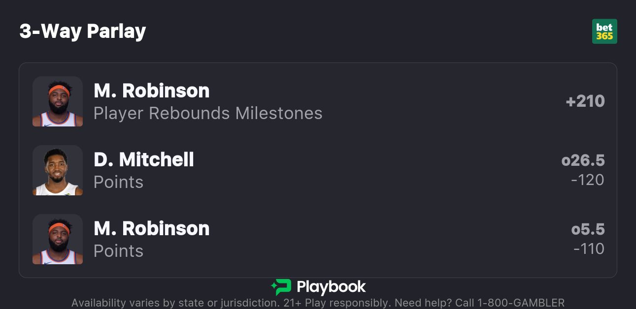Tap the -120 odds value
The image size is (636, 309).
[587, 180]
